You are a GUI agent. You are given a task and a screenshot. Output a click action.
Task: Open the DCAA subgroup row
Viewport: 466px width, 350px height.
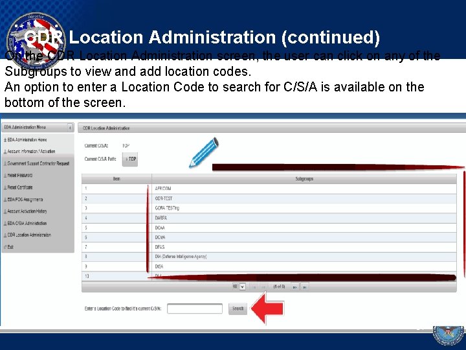click(x=269, y=227)
